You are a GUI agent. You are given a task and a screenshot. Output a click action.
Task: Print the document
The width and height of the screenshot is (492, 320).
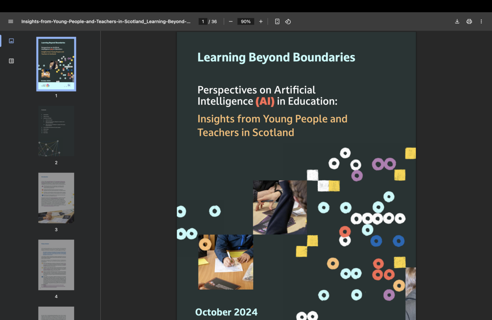pos(469,21)
